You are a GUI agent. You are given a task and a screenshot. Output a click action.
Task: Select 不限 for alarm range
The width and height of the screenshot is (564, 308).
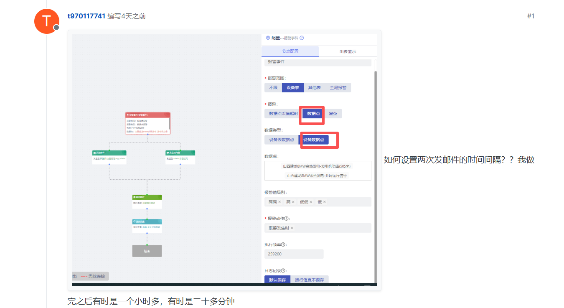pos(273,88)
